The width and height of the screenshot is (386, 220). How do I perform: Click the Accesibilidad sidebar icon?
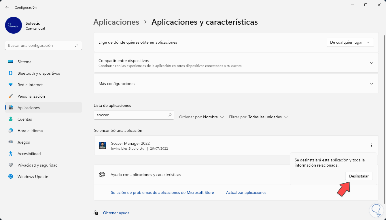pos(11,154)
